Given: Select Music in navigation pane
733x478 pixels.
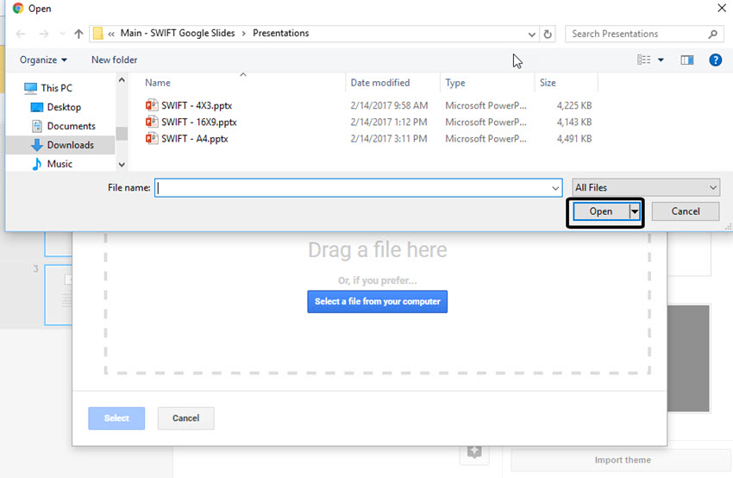Looking at the screenshot, I should pos(52,164).
